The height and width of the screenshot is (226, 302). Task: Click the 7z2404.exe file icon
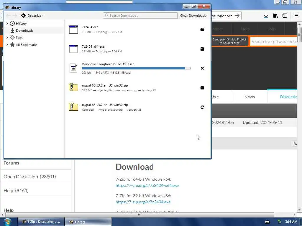point(73,29)
